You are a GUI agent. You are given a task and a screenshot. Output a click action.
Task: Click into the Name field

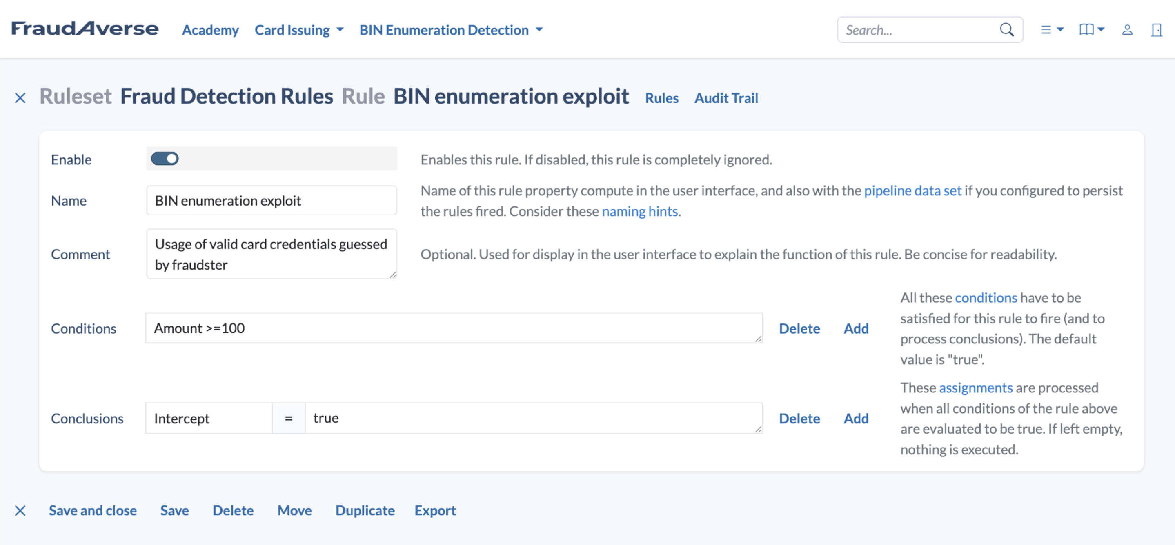pos(271,200)
